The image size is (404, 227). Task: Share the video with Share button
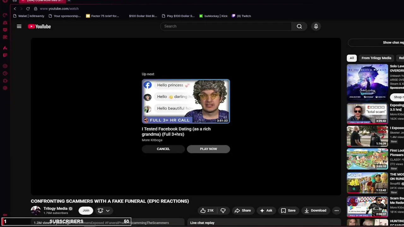click(242, 211)
